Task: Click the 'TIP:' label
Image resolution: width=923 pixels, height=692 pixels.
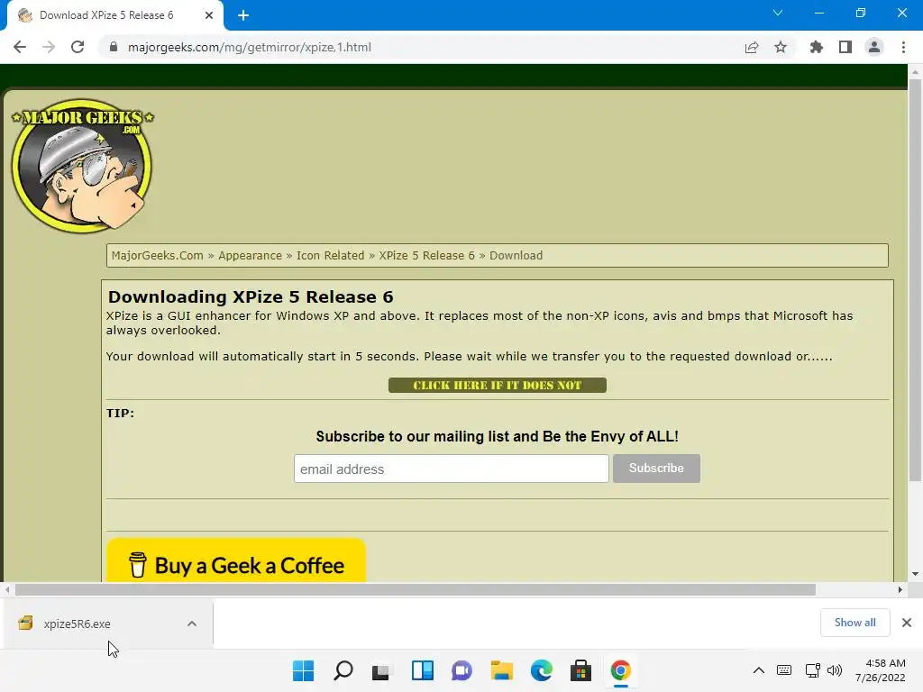Action: click(120, 413)
